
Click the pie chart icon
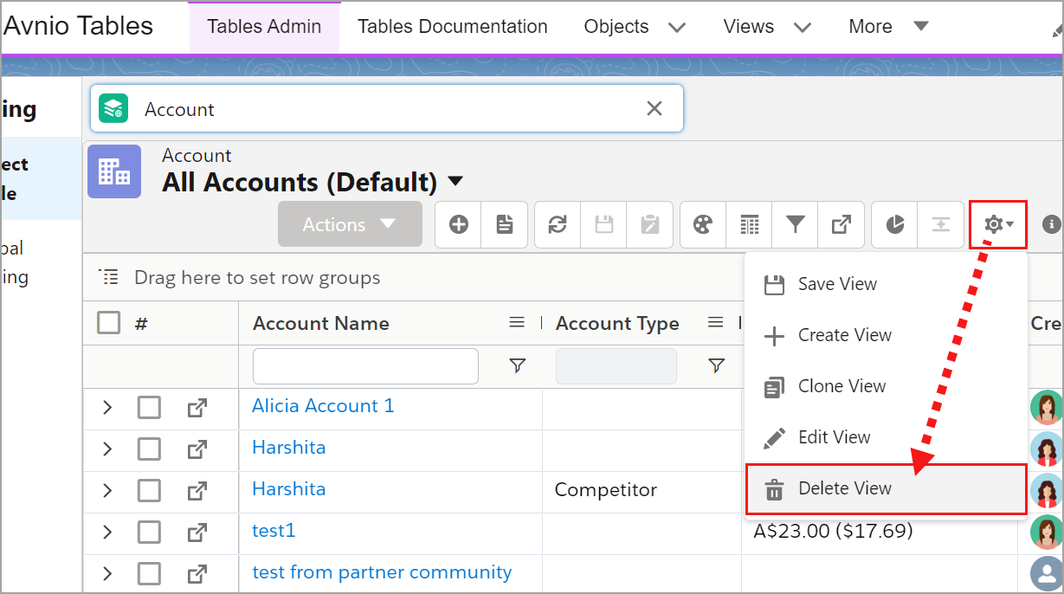[x=894, y=224]
